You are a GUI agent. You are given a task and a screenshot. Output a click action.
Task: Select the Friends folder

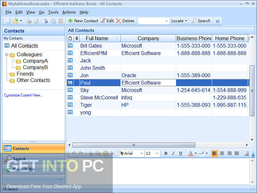click(25, 74)
